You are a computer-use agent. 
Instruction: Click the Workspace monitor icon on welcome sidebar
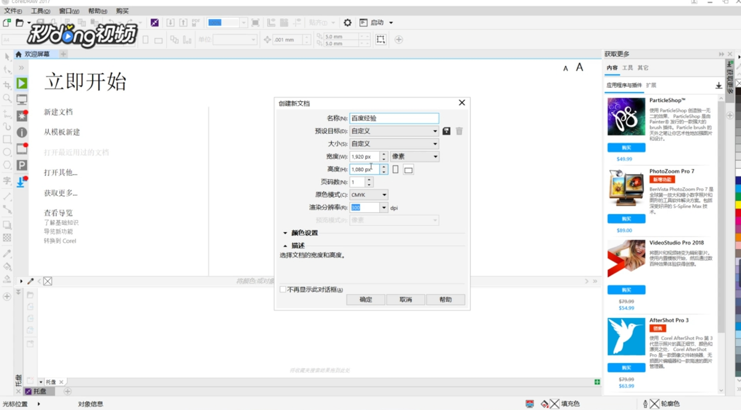[x=22, y=99]
